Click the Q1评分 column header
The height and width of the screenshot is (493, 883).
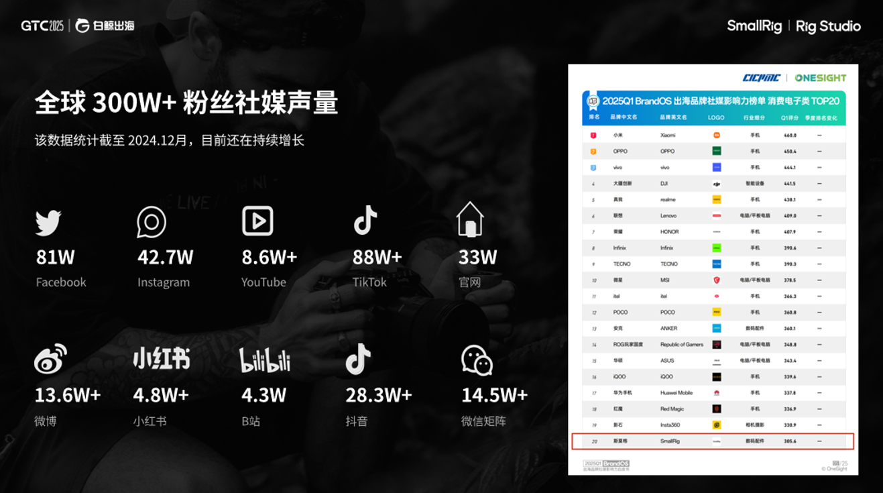tap(790, 117)
